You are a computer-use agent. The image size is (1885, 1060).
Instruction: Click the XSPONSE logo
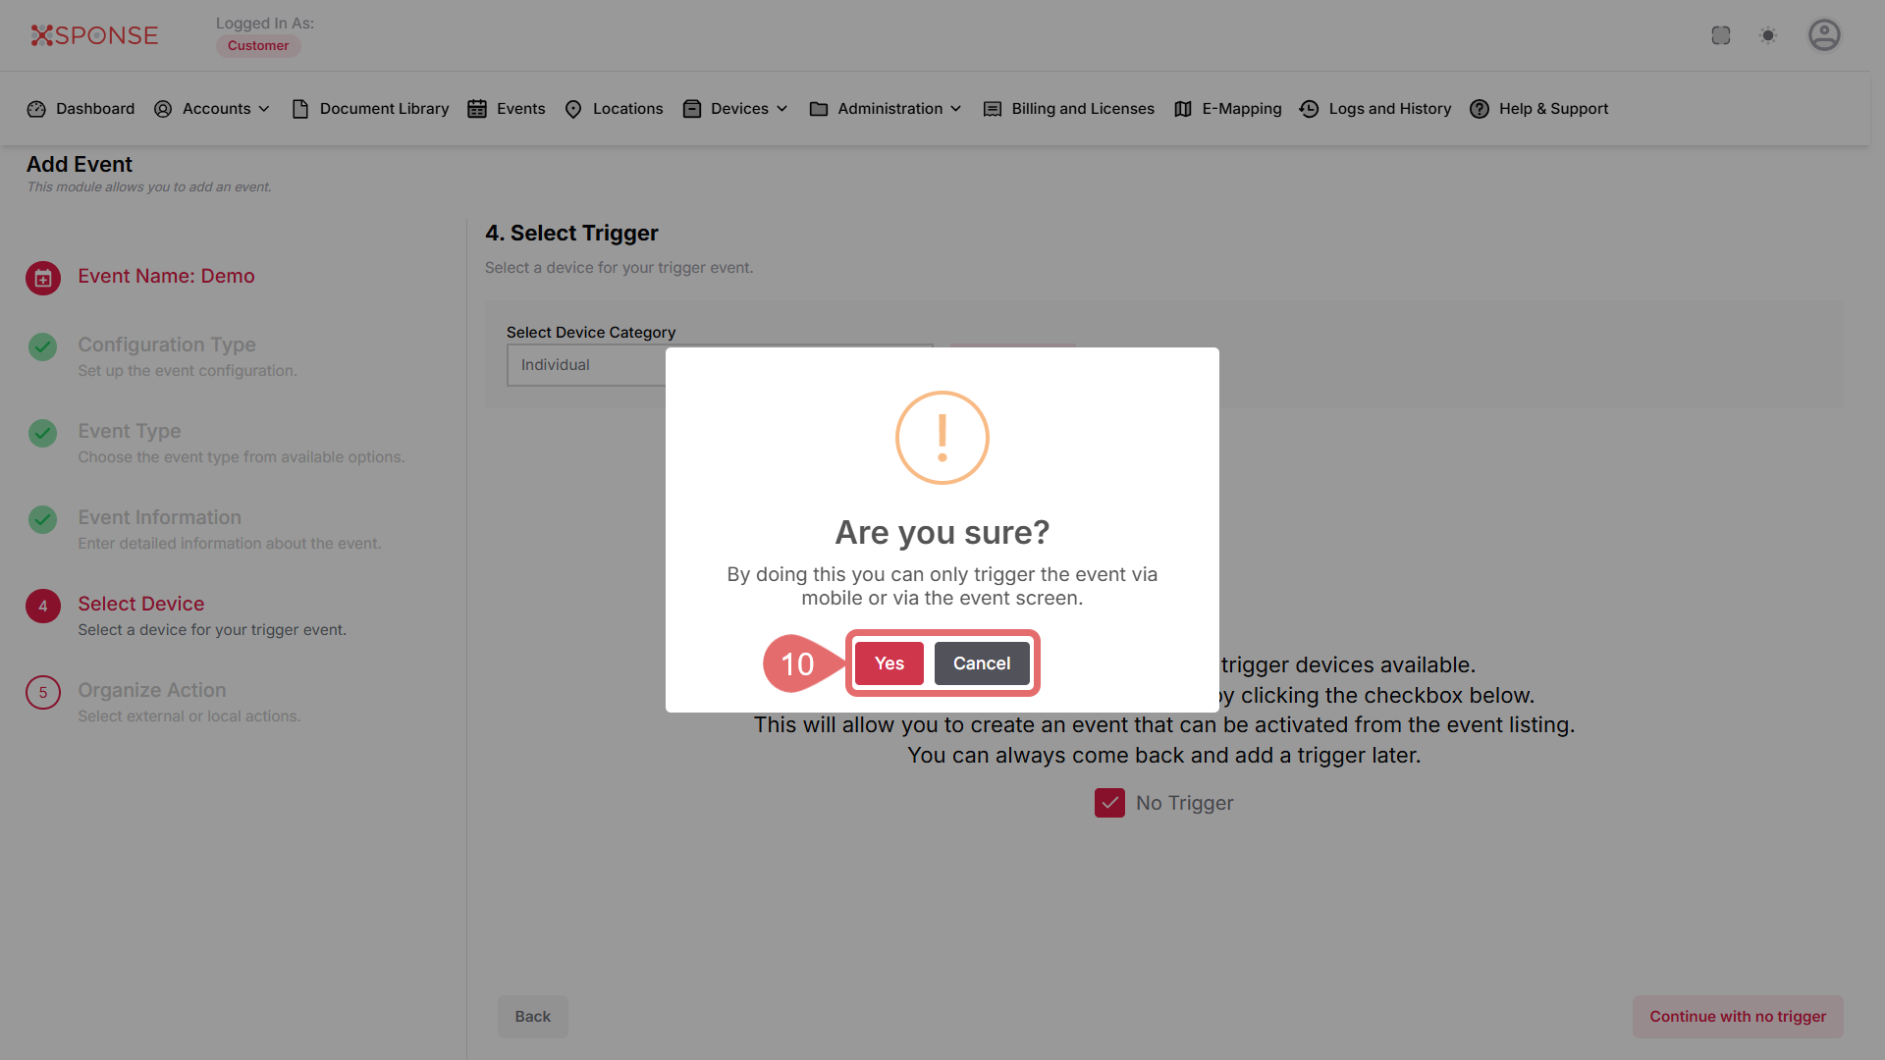point(94,35)
